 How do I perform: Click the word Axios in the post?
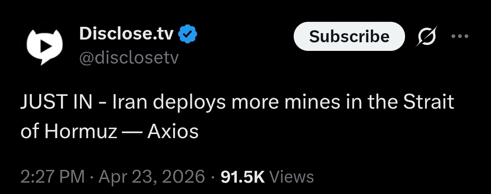173,132
